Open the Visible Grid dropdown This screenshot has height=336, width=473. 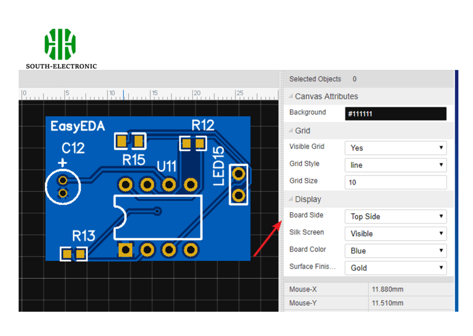[x=395, y=148]
